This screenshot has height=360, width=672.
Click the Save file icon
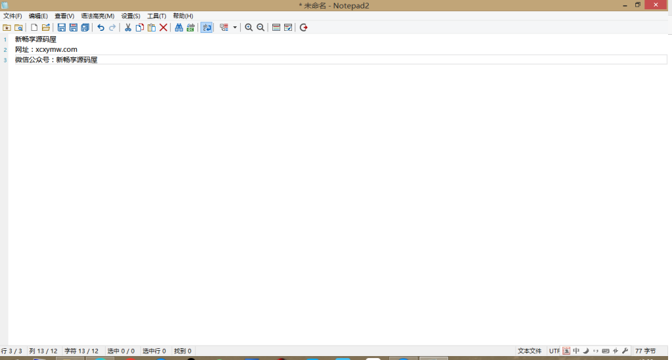point(62,28)
